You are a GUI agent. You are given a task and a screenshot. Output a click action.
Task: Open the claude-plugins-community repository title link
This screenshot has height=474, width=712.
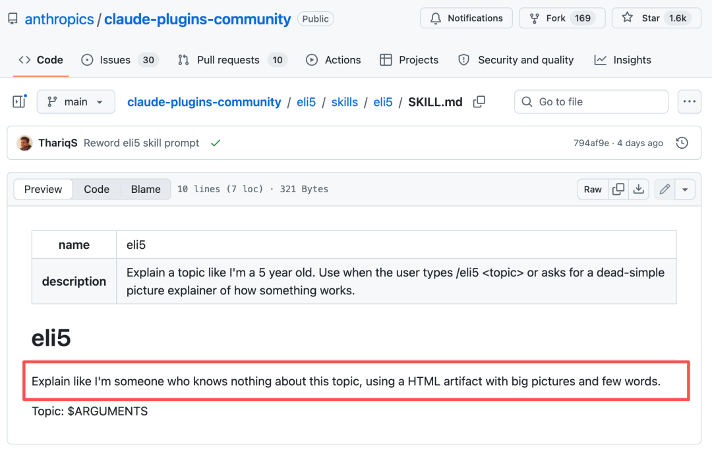coord(198,19)
